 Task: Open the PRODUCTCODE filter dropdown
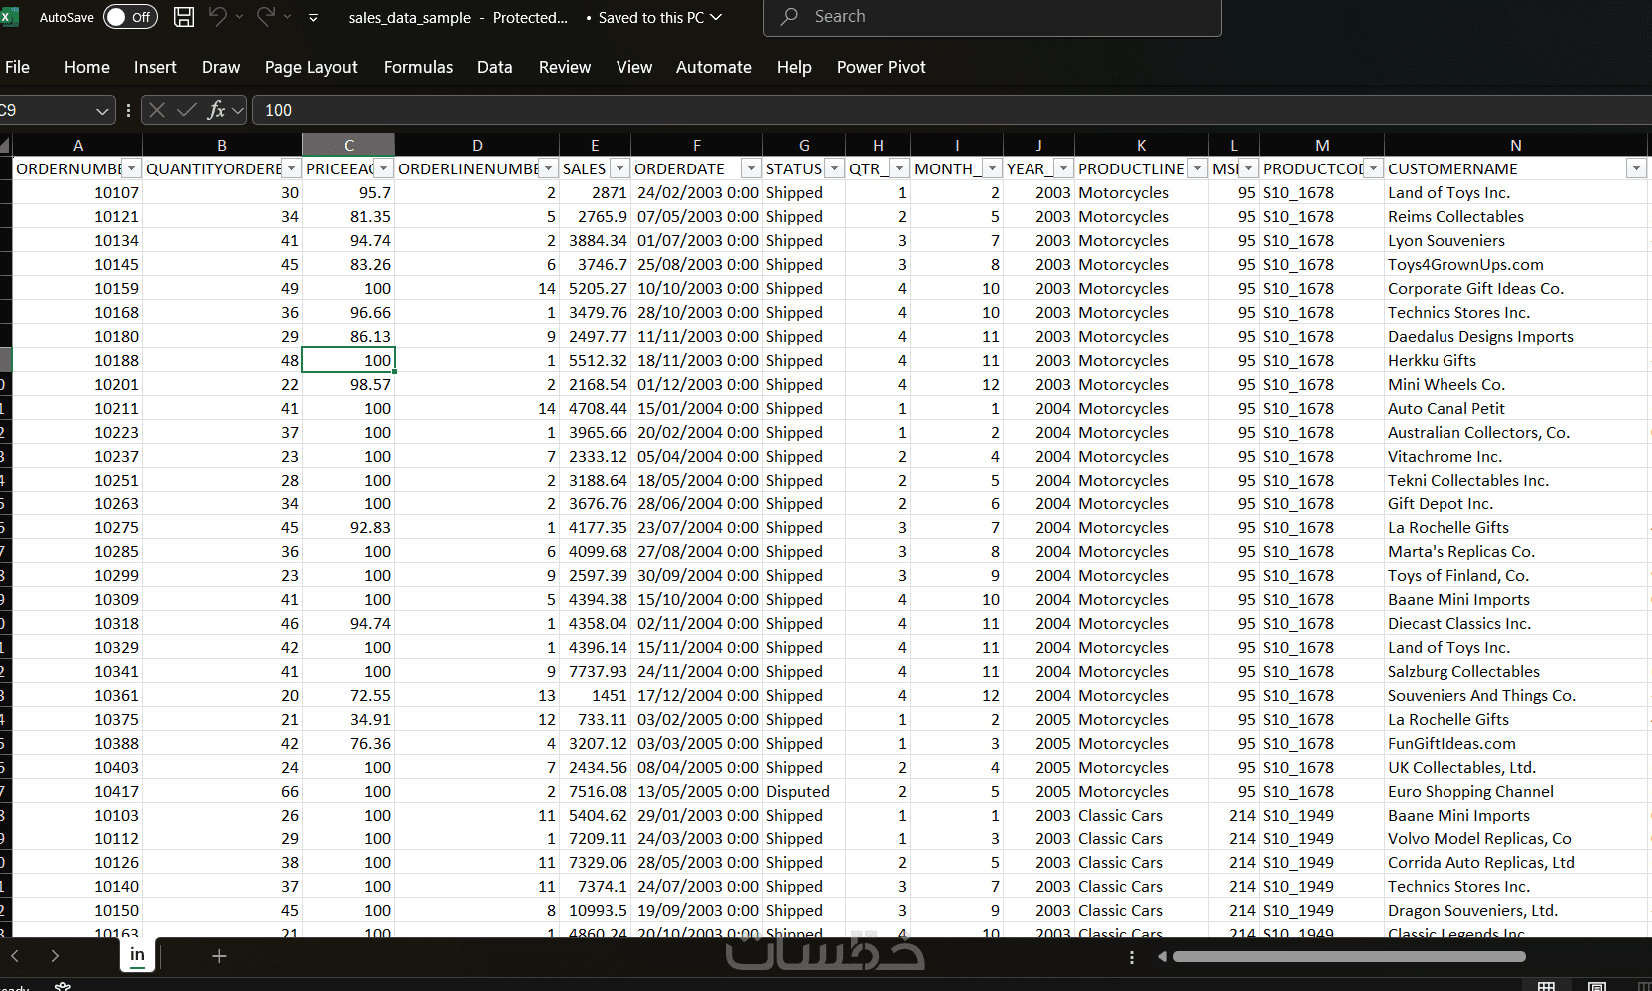[x=1374, y=168]
